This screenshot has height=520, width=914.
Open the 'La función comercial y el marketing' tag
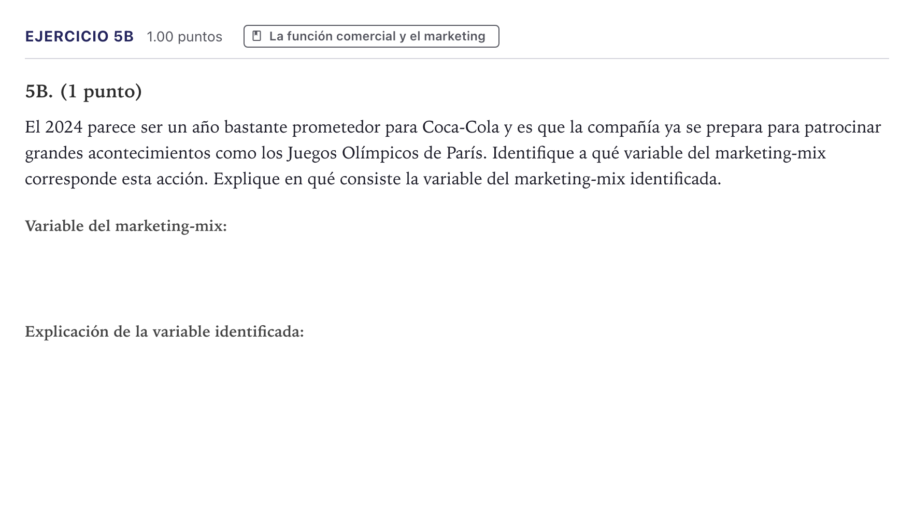tap(371, 36)
